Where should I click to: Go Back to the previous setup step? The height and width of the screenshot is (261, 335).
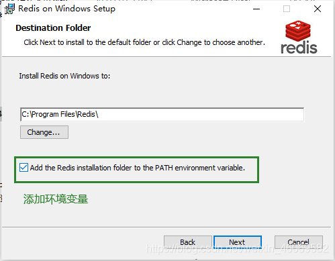pos(188,242)
